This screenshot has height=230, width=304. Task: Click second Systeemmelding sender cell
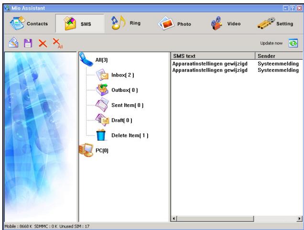click(278, 70)
